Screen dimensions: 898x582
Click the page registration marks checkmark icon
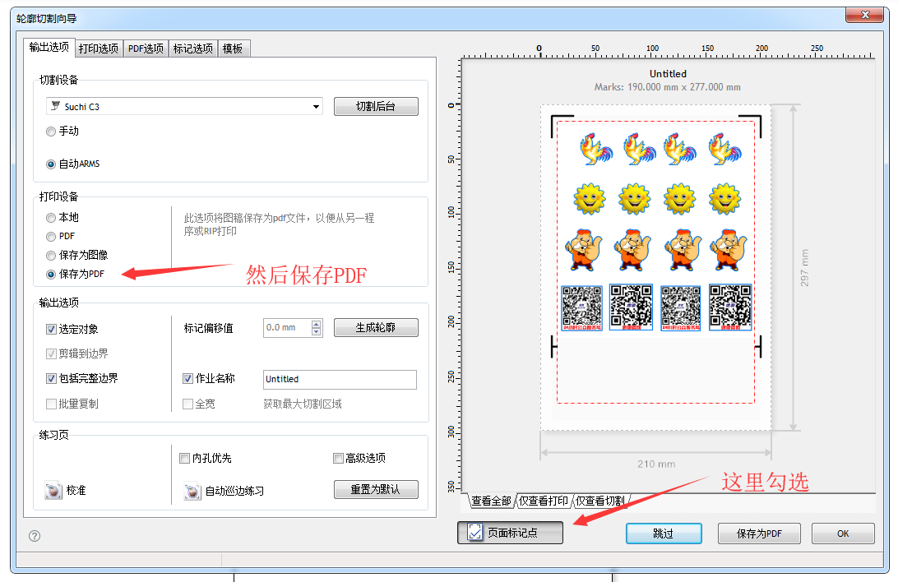coord(474,533)
